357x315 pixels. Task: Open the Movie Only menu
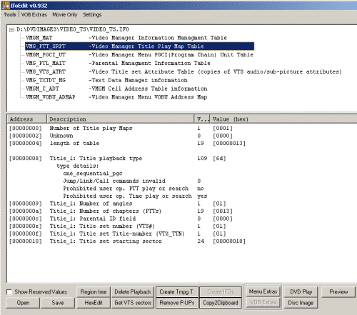65,15
